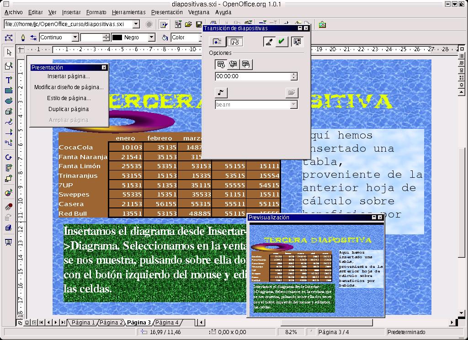Select the Lines and Arrows tool
This screenshot has height=340, width=468.
click(9, 132)
